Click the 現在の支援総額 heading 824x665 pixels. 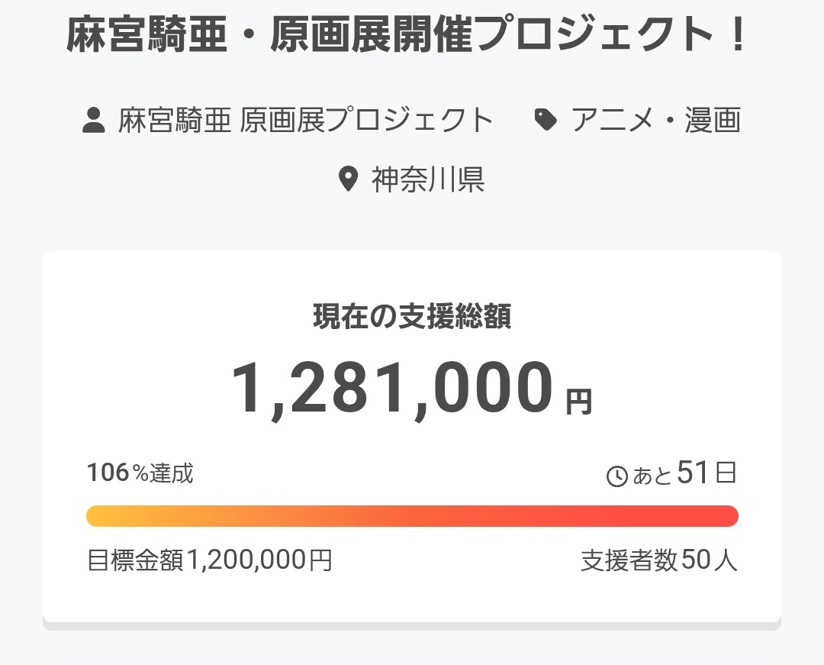coord(412,316)
